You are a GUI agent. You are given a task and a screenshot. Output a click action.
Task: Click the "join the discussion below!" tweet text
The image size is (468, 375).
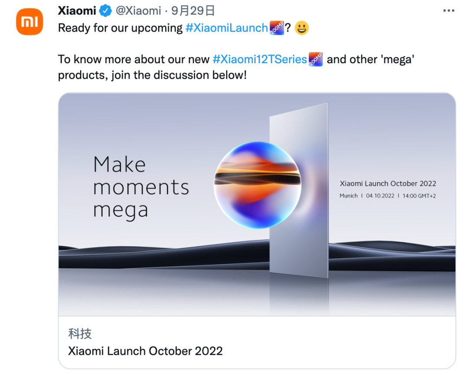(x=179, y=75)
